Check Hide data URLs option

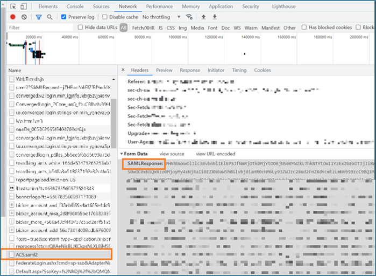[x=80, y=27]
